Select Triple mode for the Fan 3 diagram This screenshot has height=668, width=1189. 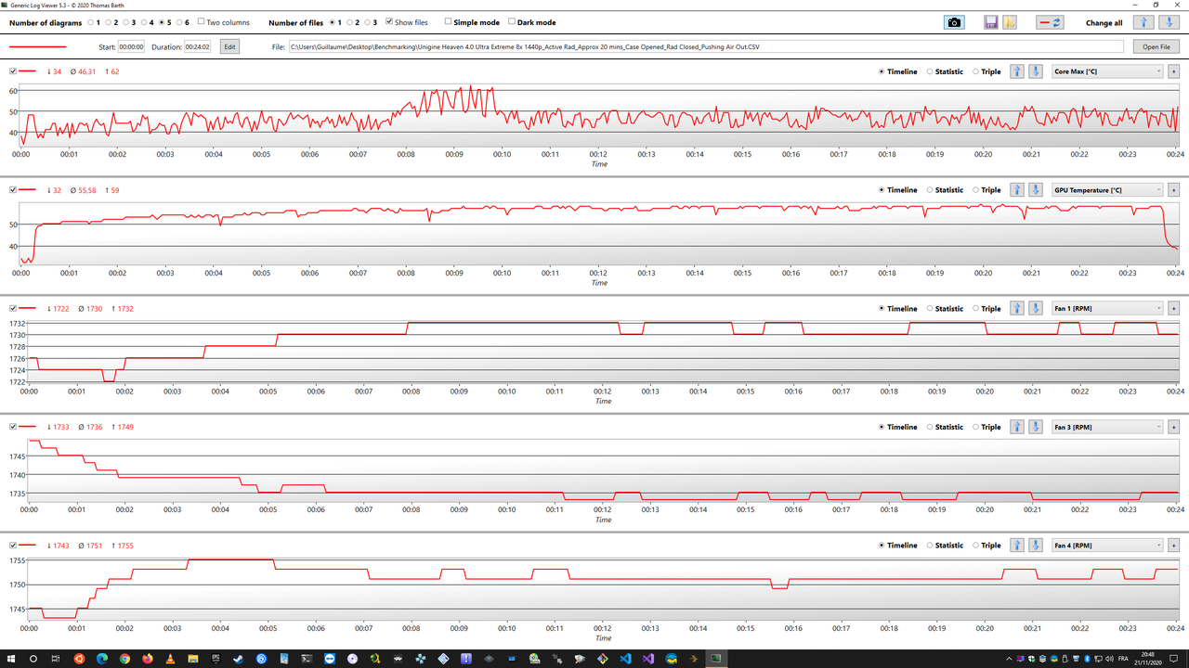976,426
